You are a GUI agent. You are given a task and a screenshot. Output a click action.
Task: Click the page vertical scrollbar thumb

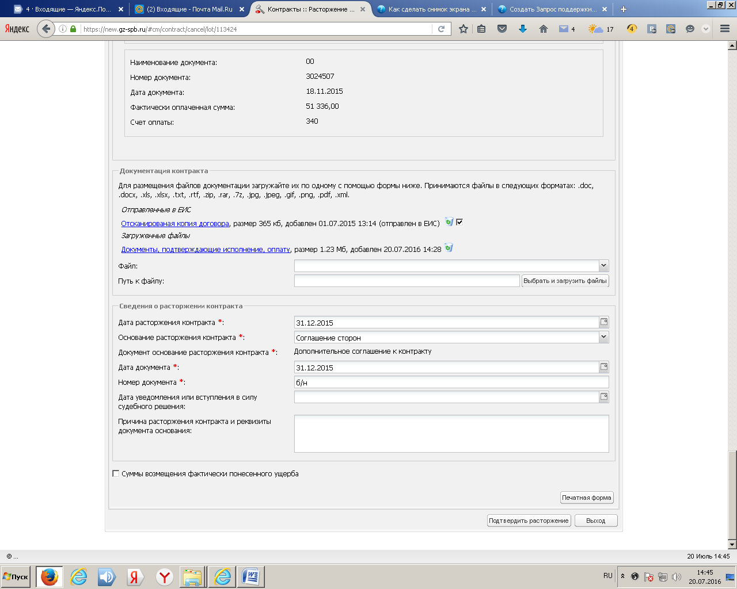[732, 494]
